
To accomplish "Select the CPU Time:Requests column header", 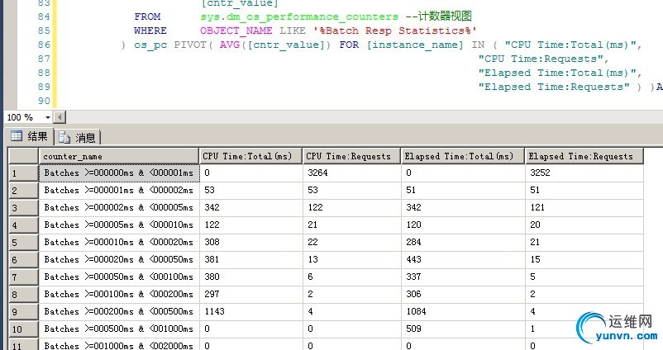I will (351, 156).
